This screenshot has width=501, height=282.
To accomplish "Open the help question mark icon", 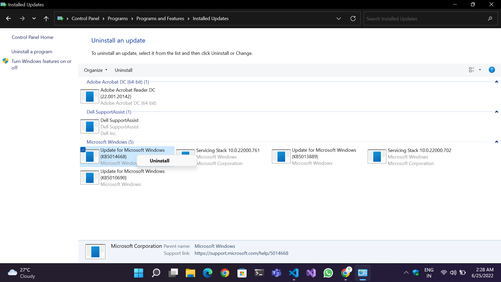I will [492, 70].
